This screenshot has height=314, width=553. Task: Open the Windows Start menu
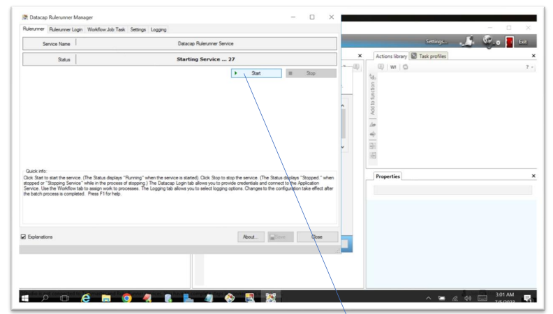tap(25, 298)
